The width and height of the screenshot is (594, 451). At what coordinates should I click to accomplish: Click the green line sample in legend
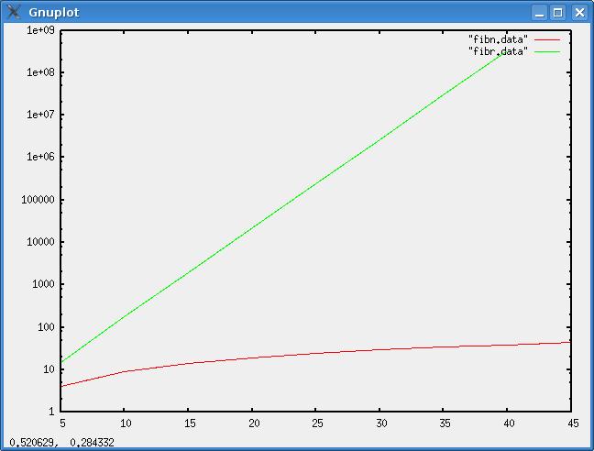pos(547,51)
